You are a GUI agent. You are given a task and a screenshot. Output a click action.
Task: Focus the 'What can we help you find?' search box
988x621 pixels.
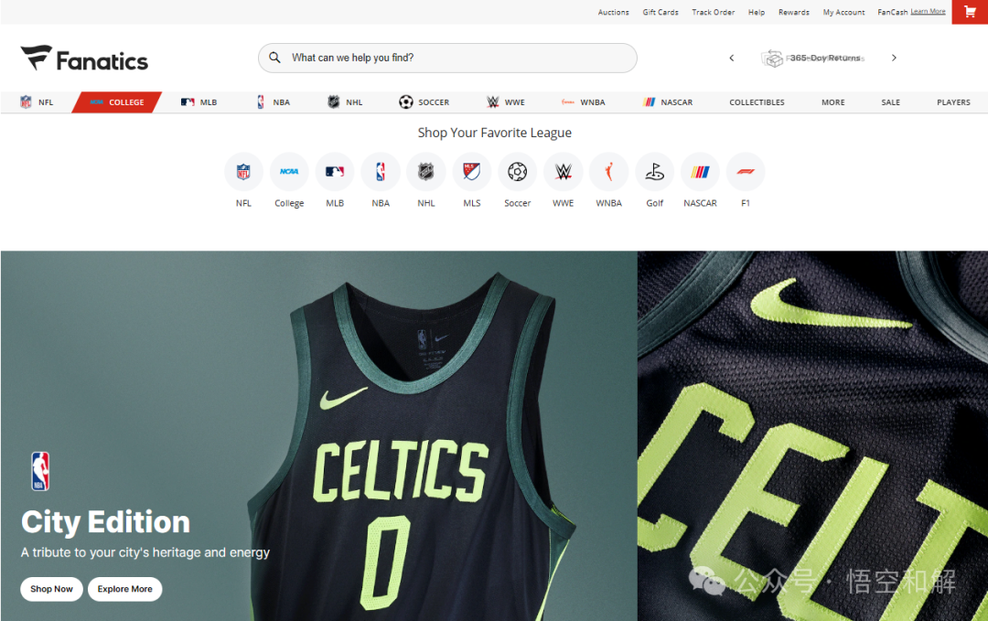click(x=447, y=58)
